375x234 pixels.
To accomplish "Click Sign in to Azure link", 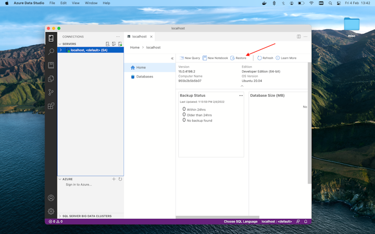I will [79, 185].
